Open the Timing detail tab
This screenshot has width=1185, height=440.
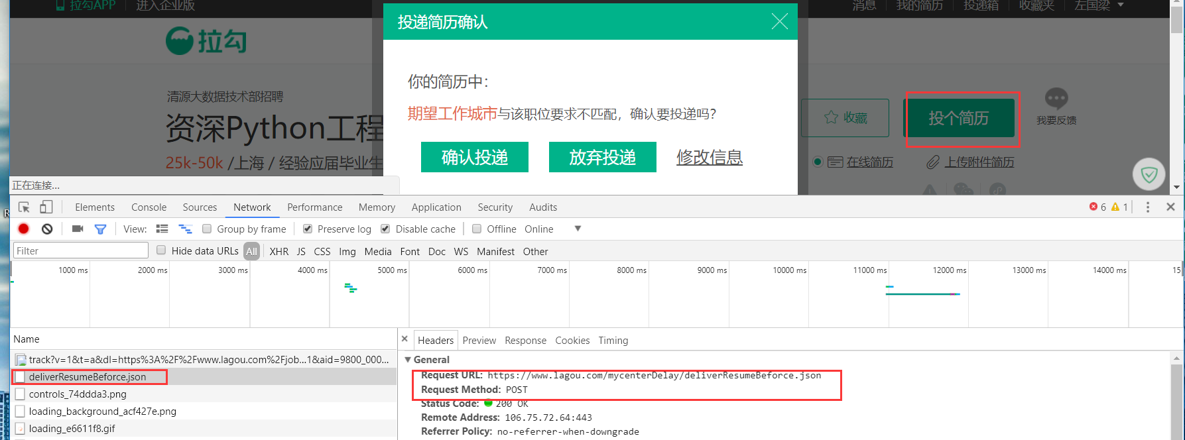(613, 340)
